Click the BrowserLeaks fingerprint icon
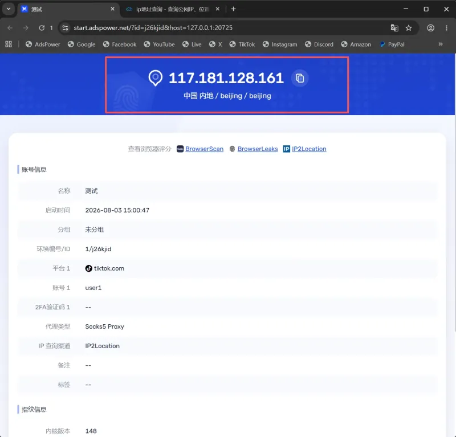 (x=232, y=149)
